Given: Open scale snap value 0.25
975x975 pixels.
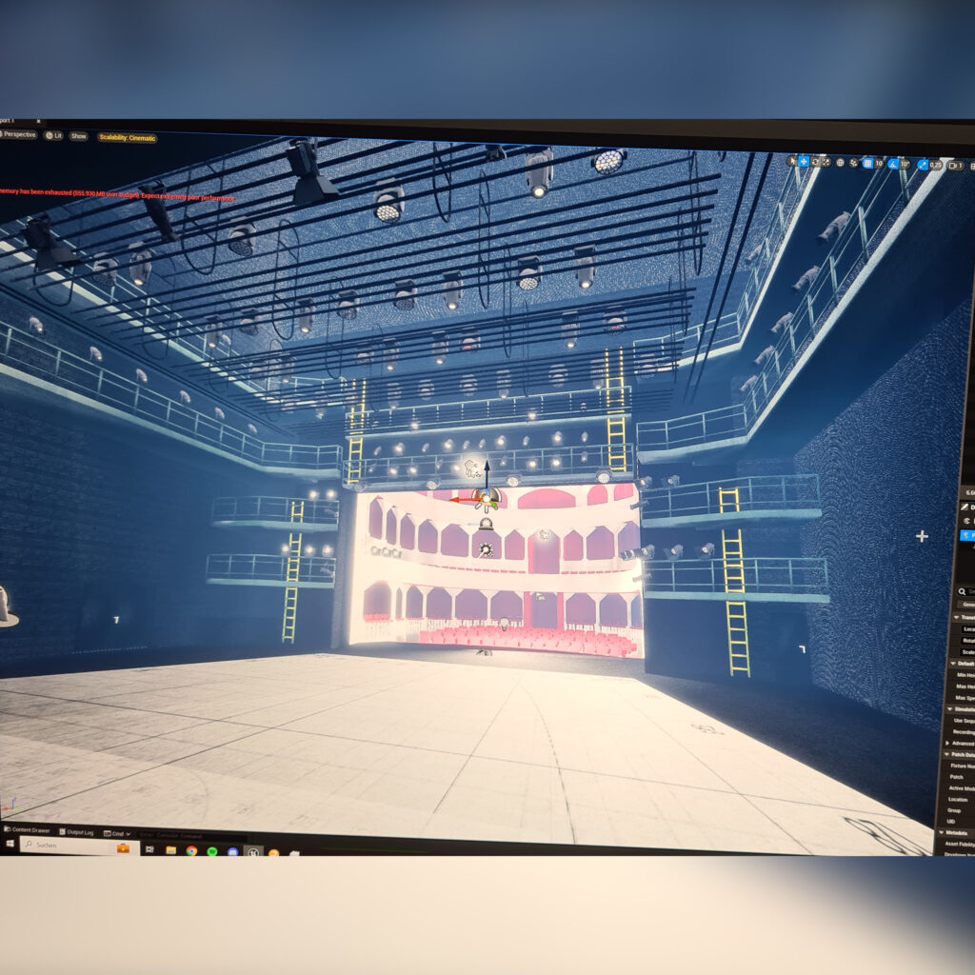Looking at the screenshot, I should [936, 166].
